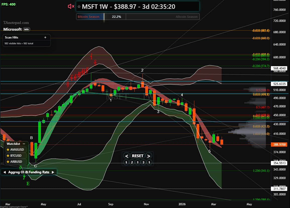
Task: Click the star beside ARBUSD
Action: [x=8, y=161]
